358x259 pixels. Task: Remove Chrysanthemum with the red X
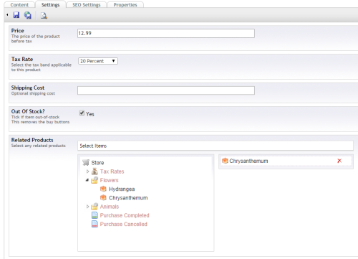[339, 161]
